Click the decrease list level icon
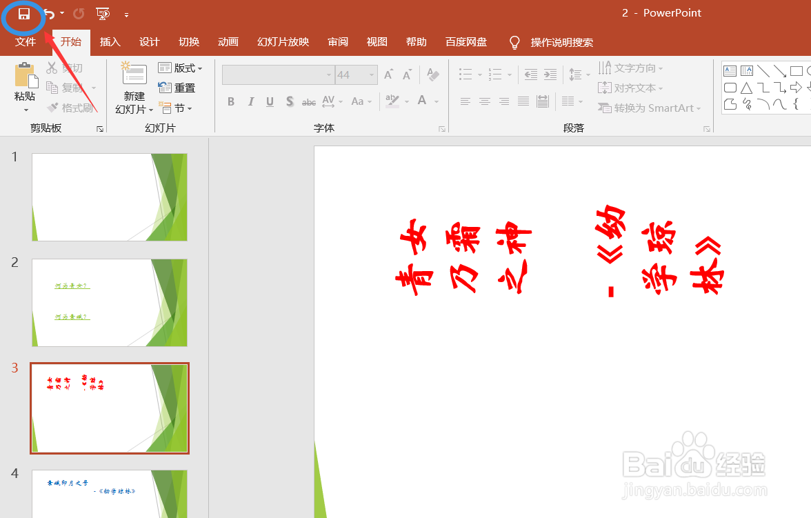Image resolution: width=811 pixels, height=518 pixels. click(531, 74)
